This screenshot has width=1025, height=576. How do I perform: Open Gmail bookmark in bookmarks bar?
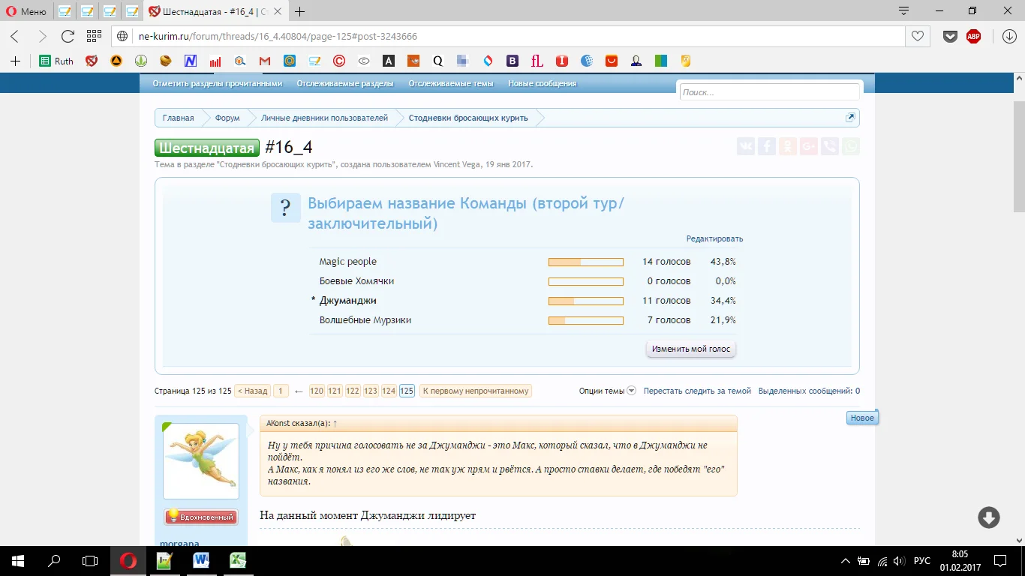click(x=264, y=61)
